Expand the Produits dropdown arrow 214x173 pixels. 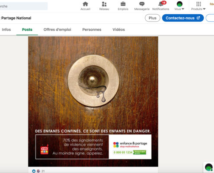(x=204, y=9)
